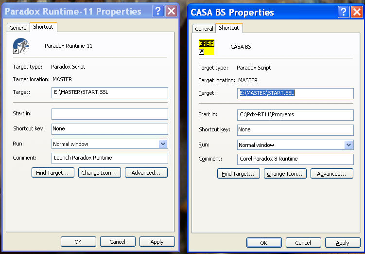Image resolution: width=365 pixels, height=254 pixels.
Task: Confirm with OK in CASA BS Properties
Action: 264,243
